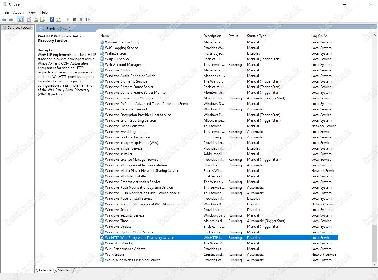Screen dimensions: 378x280
Task: Toggle the Show/Hide Console Tree icon
Action: point(20,19)
